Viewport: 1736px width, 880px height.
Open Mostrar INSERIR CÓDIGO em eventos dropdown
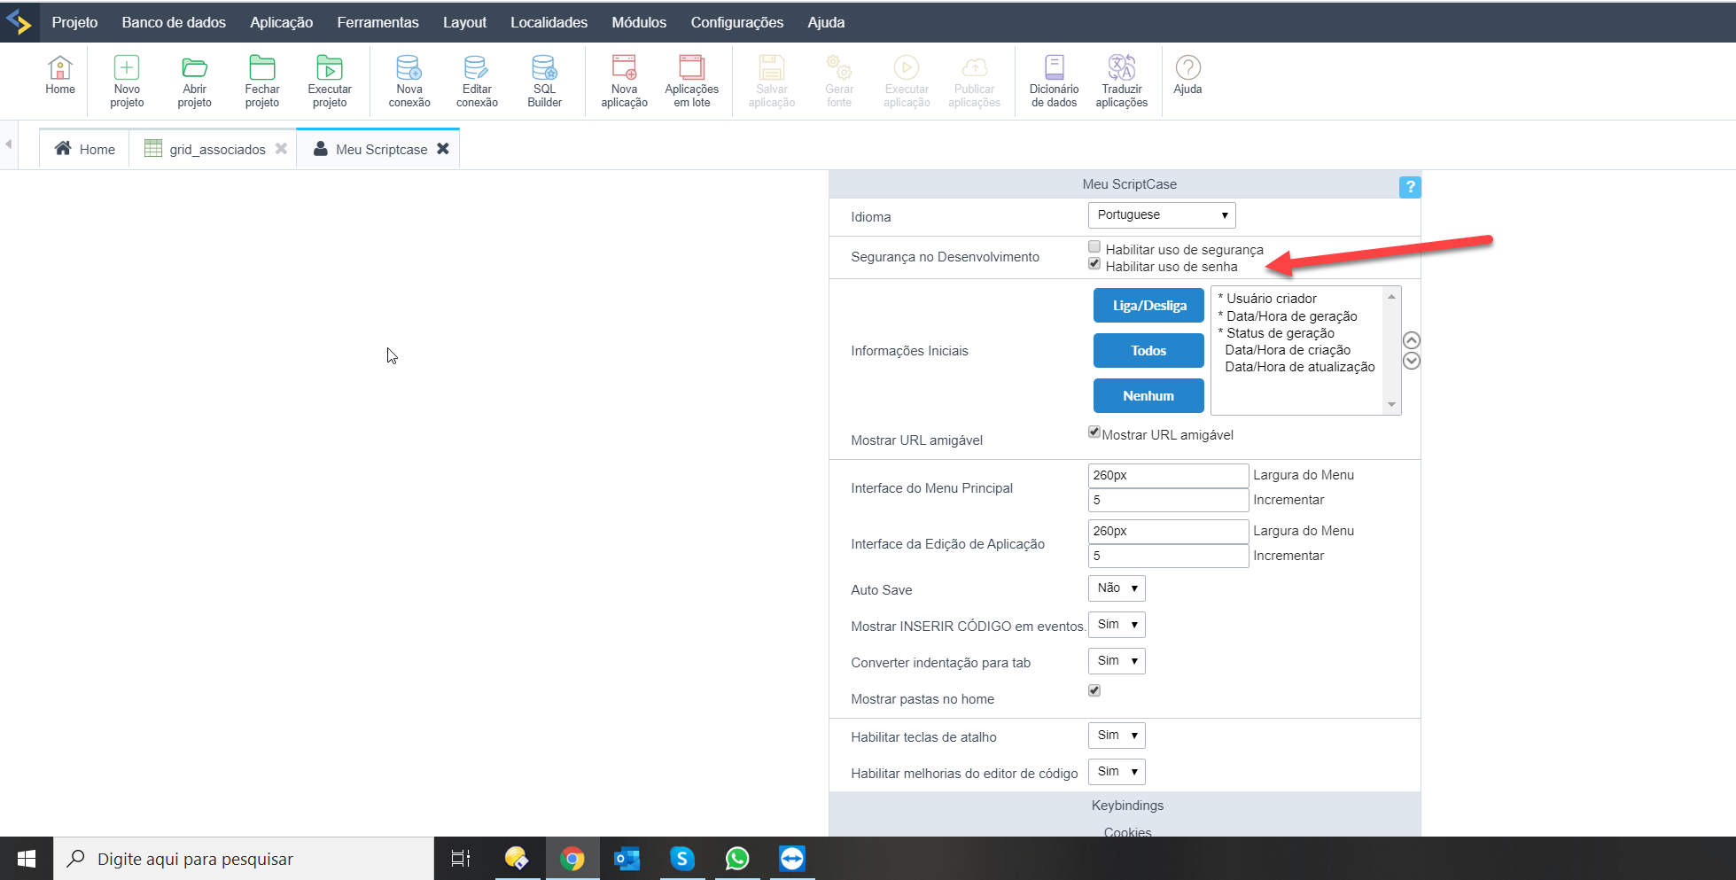tap(1117, 625)
